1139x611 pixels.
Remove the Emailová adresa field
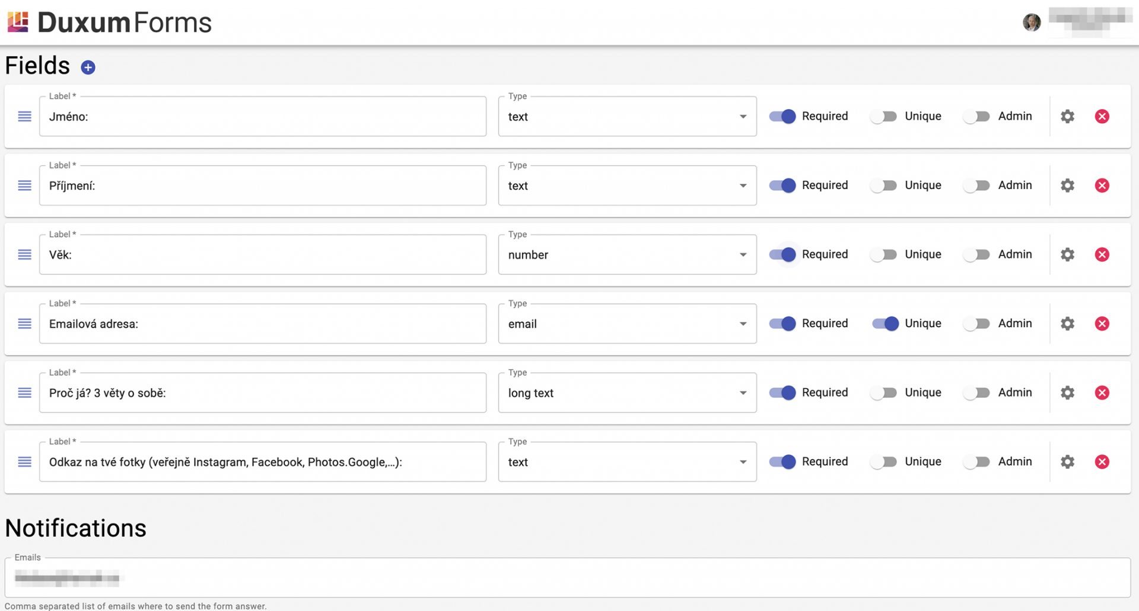[1102, 324]
